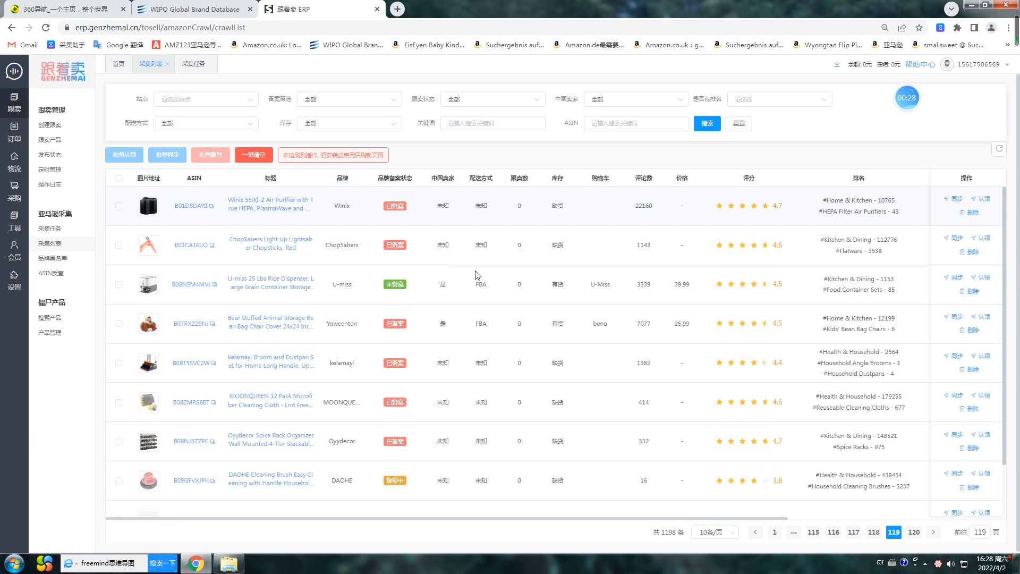Click the red 一键清空 button
The image size is (1020, 574).
254,155
